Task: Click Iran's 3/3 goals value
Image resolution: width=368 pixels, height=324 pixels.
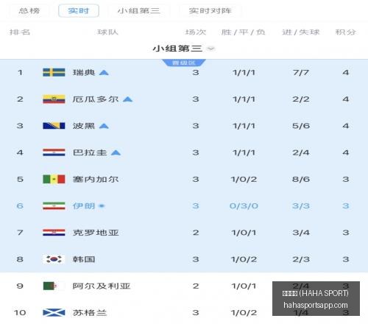Action: 301,206
